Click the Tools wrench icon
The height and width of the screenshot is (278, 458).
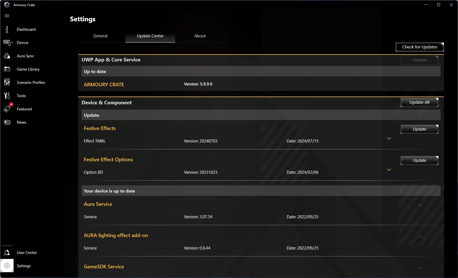coord(7,96)
